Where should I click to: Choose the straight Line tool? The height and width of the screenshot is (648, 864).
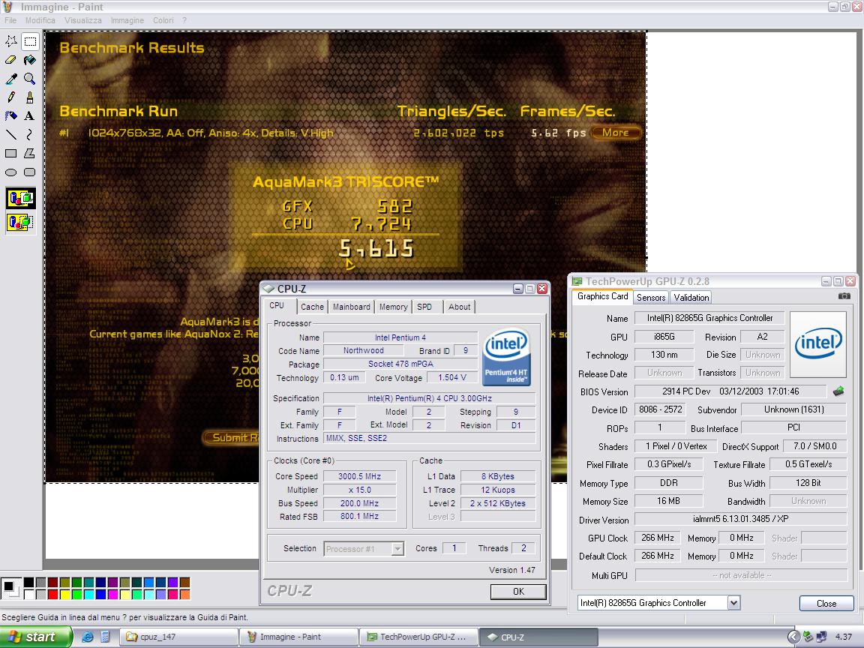(x=11, y=134)
